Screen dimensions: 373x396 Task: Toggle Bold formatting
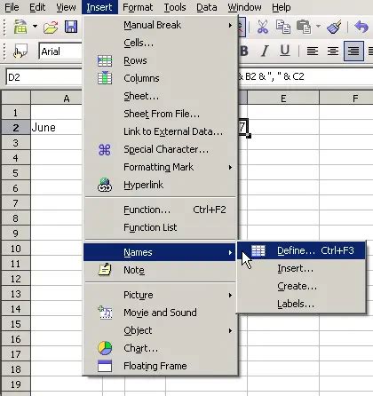[244, 51]
